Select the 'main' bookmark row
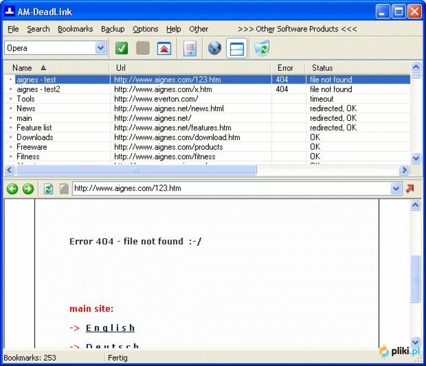426x366 pixels. point(207,118)
